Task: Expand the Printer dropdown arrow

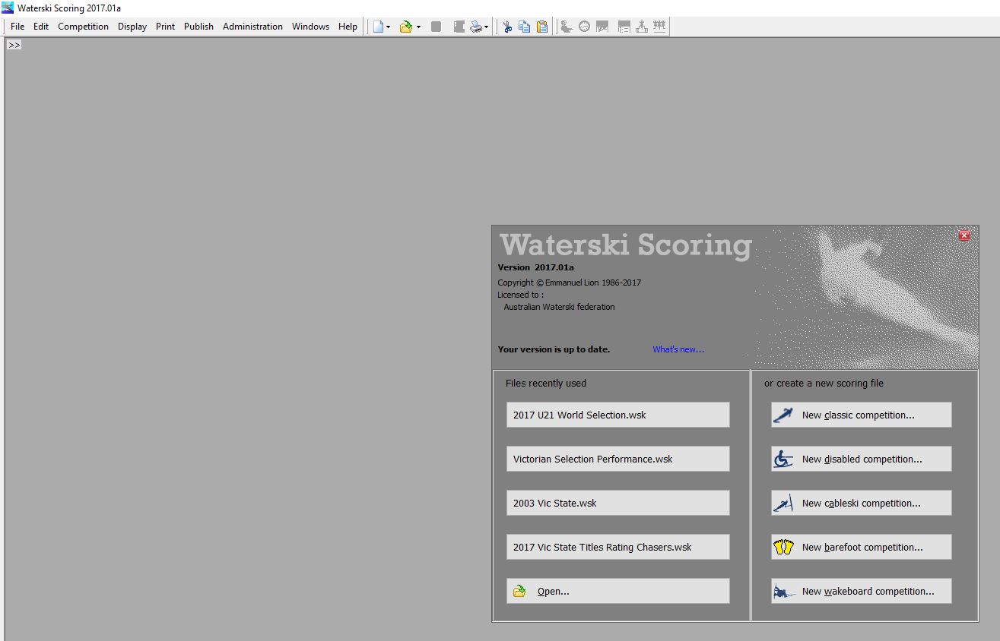Action: pyautogui.click(x=487, y=27)
